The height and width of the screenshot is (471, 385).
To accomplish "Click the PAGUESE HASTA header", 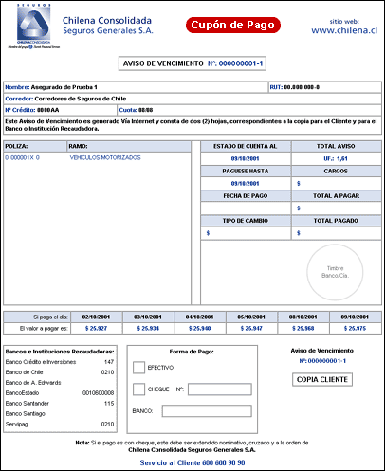I will click(246, 171).
